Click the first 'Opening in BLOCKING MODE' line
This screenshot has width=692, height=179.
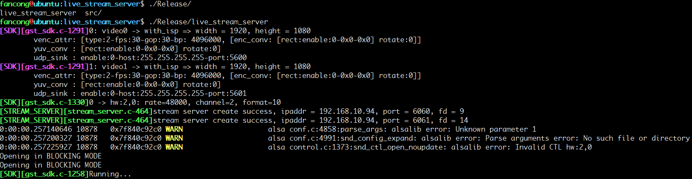pos(51,156)
